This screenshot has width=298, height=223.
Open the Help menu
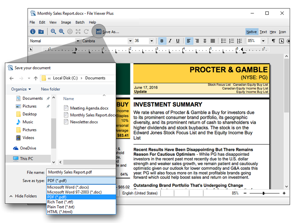[x=92, y=22]
